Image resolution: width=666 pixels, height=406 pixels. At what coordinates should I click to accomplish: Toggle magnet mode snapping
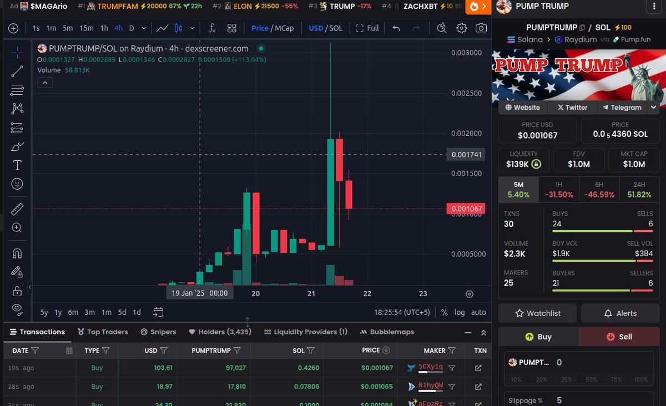pyautogui.click(x=17, y=253)
